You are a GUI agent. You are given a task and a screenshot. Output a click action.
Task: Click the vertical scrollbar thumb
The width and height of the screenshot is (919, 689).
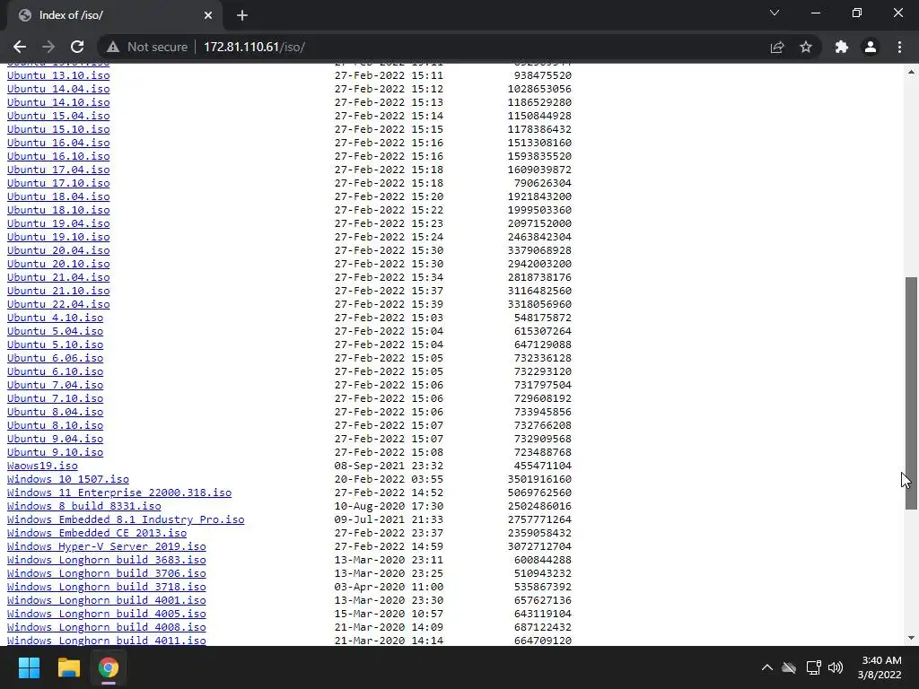[x=911, y=393]
